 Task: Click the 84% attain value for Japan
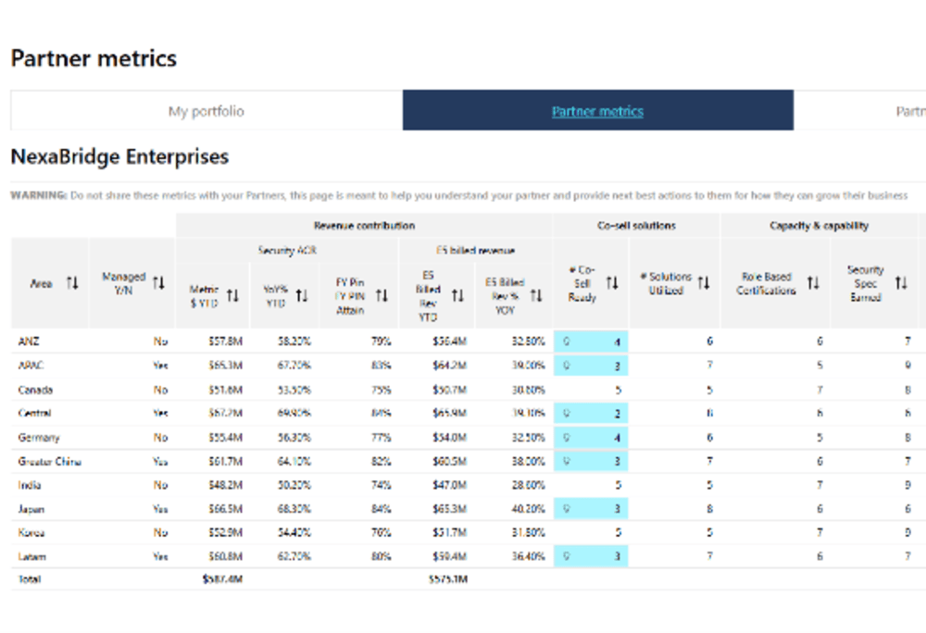381,508
